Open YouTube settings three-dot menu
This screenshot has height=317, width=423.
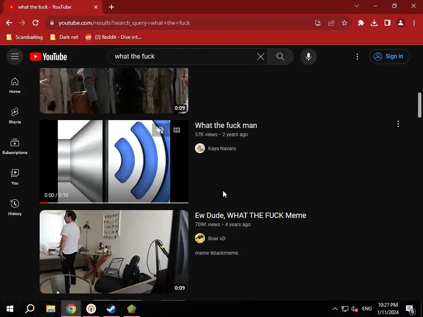(x=357, y=56)
